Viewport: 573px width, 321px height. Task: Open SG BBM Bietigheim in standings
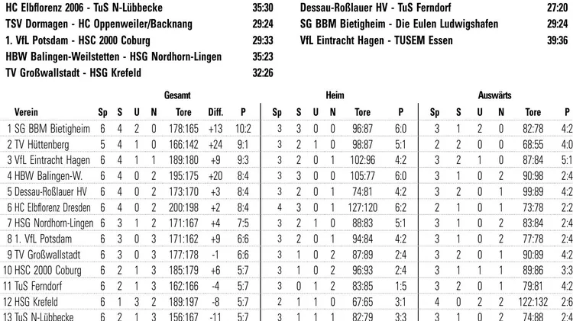(x=47, y=129)
